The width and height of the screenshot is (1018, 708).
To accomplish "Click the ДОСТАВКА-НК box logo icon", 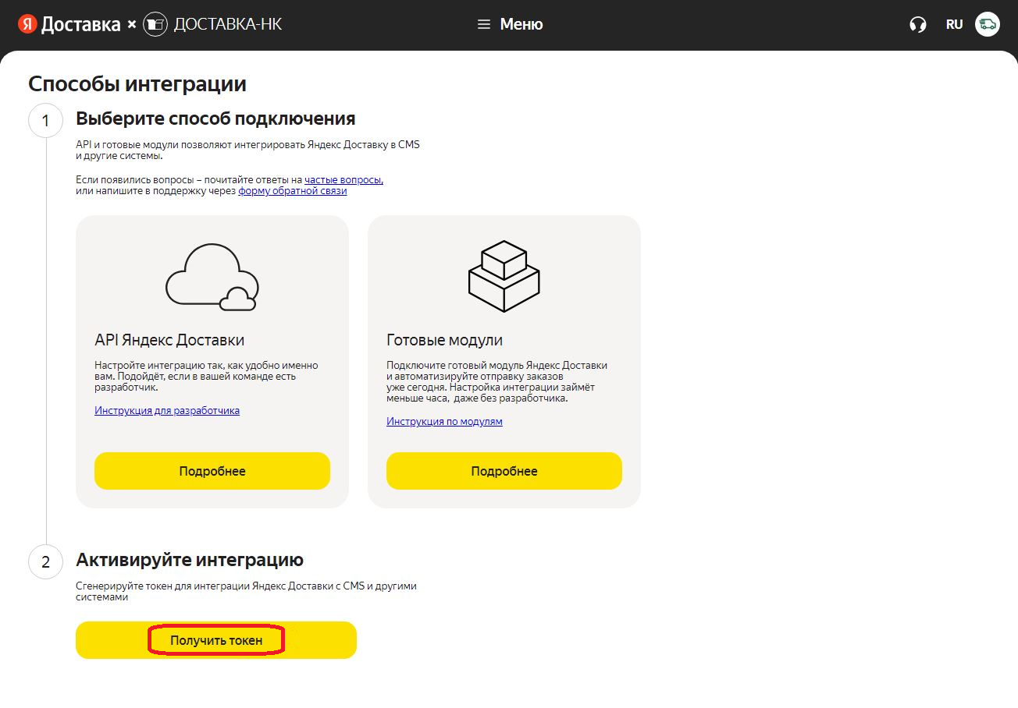I will (x=155, y=24).
